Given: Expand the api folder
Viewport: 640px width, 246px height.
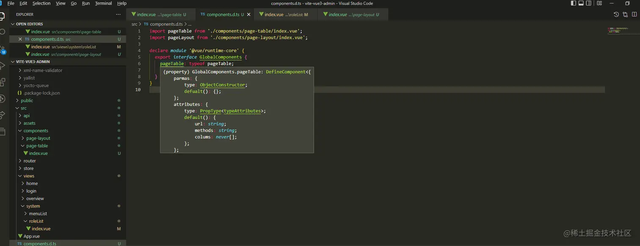Looking at the screenshot, I should (x=68, y=116).
